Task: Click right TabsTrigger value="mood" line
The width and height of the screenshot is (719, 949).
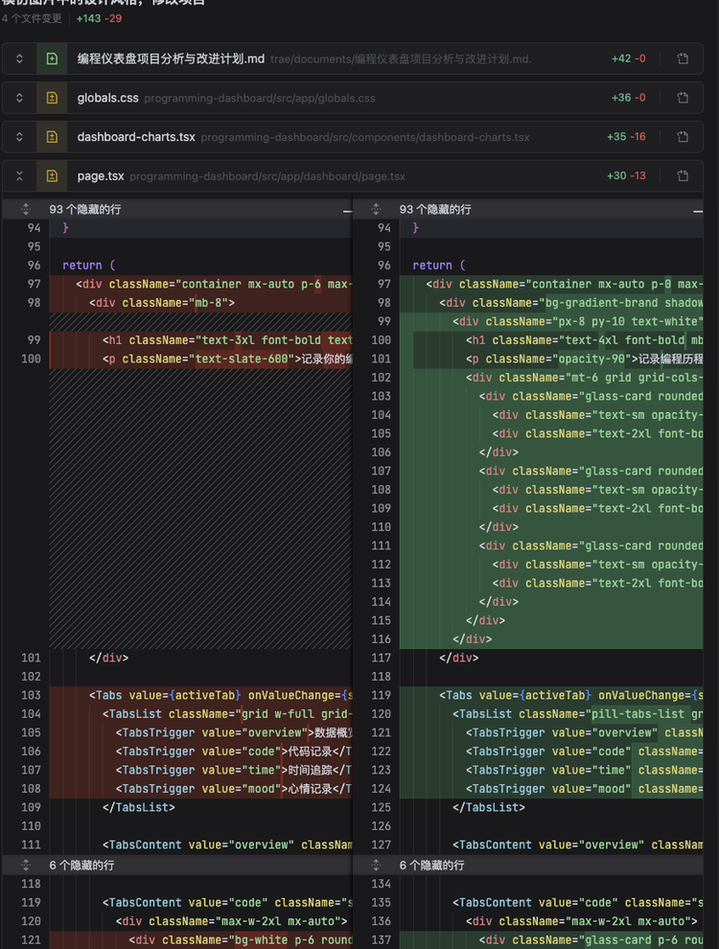Action: (551, 789)
